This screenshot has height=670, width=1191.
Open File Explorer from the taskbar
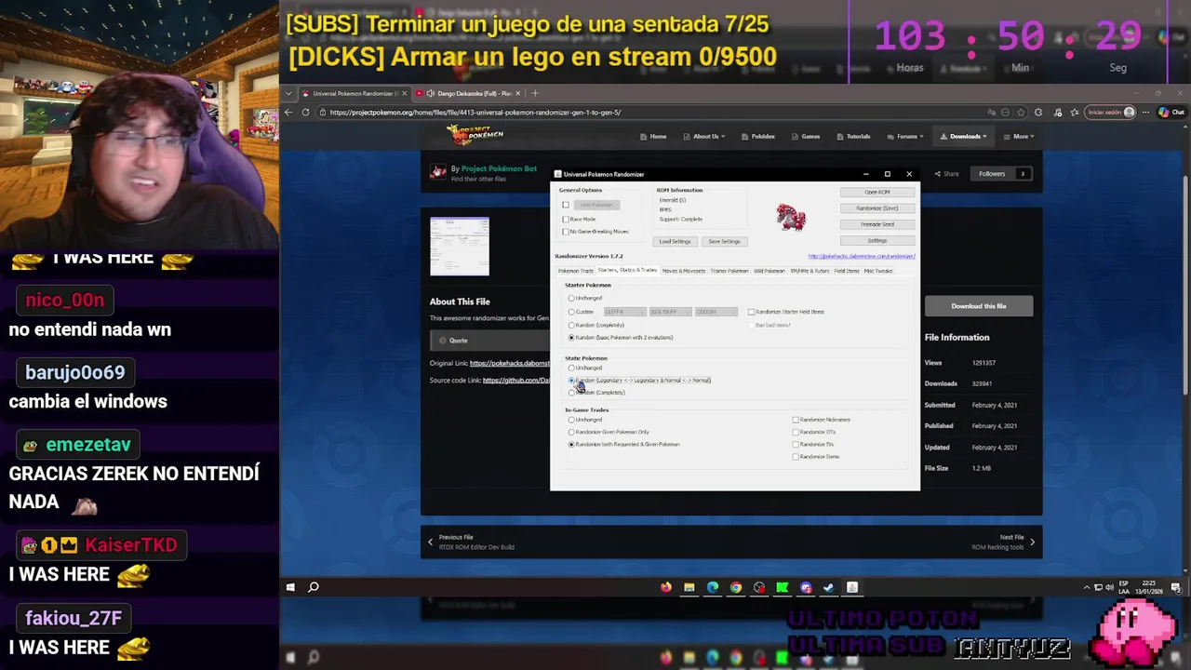[689, 587]
